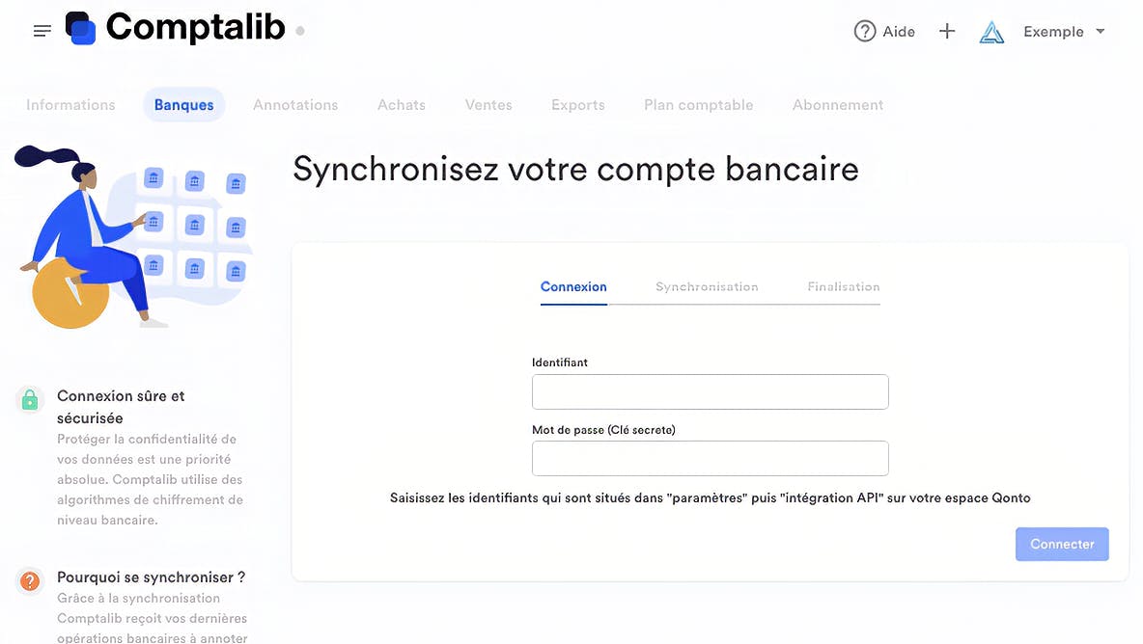Click the Identifiant input field
The height and width of the screenshot is (644, 1143).
(x=710, y=392)
